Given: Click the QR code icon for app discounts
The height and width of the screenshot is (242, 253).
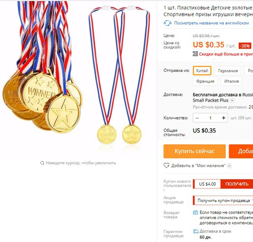Looking at the screenshot, I should point(195,54).
